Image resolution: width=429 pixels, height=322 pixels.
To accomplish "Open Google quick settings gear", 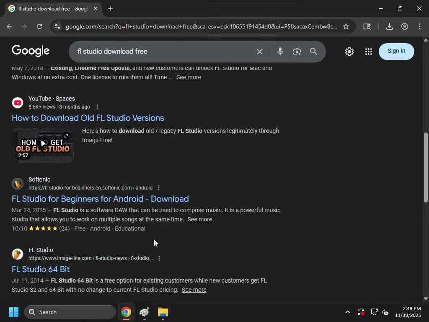I will pos(349,52).
